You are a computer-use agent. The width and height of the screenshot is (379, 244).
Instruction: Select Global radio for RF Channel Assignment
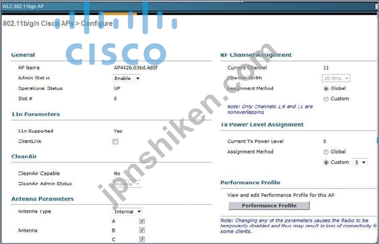[x=326, y=89]
